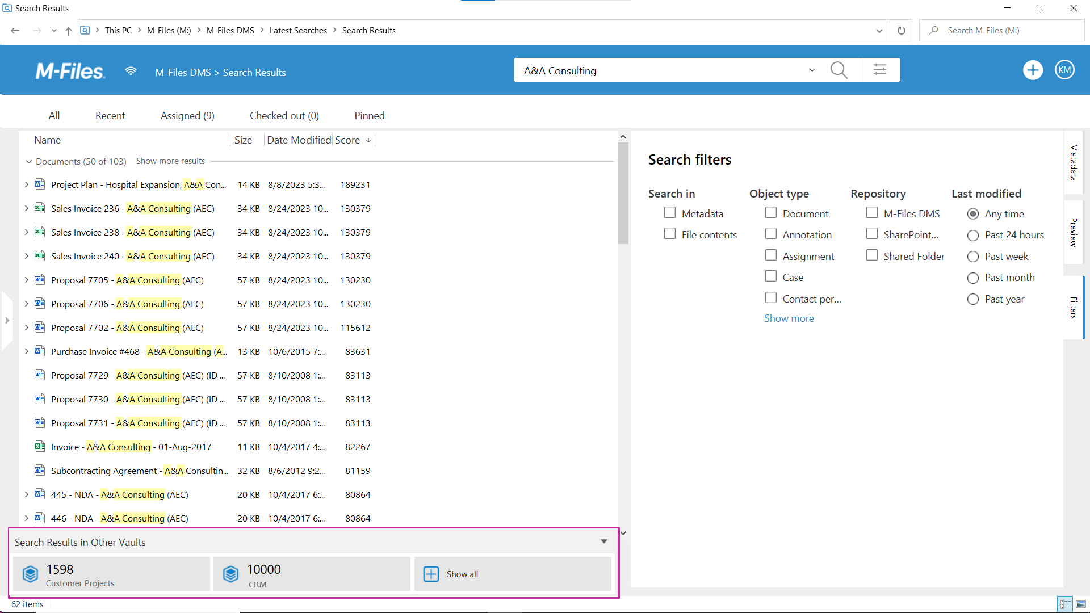Run search with the magnifier icon
Screen dimensions: 1090x613
(x=839, y=70)
